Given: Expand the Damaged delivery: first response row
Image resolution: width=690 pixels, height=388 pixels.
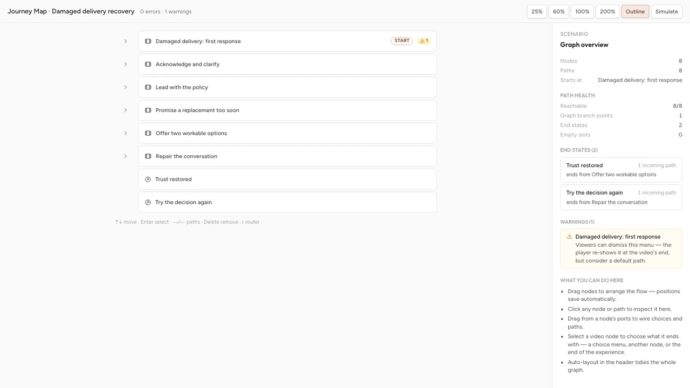Looking at the screenshot, I should tap(126, 41).
